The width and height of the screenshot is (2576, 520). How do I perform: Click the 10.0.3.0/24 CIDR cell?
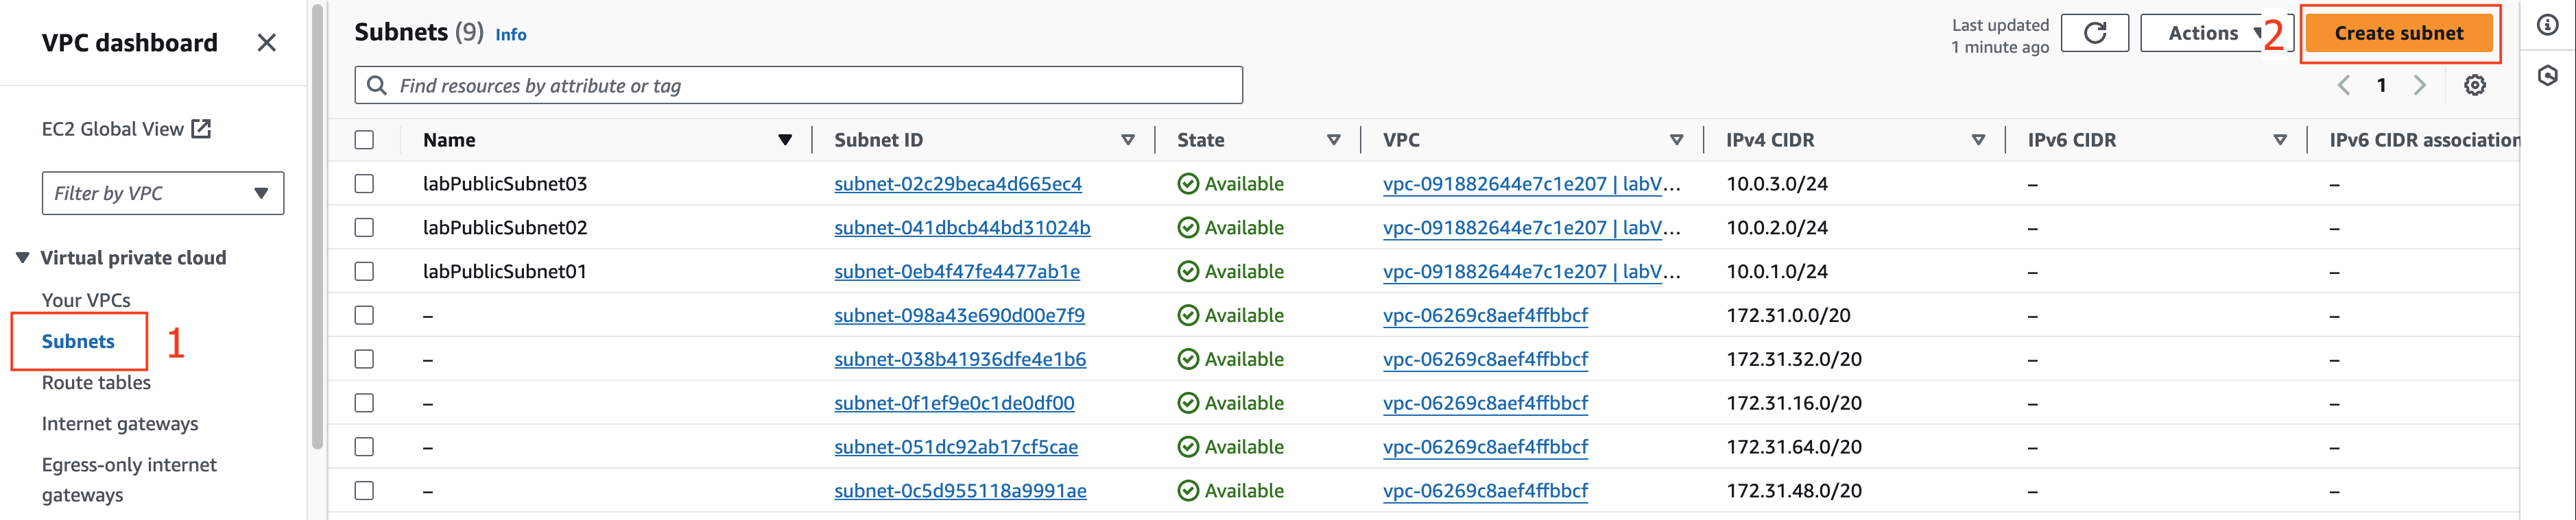click(1777, 184)
